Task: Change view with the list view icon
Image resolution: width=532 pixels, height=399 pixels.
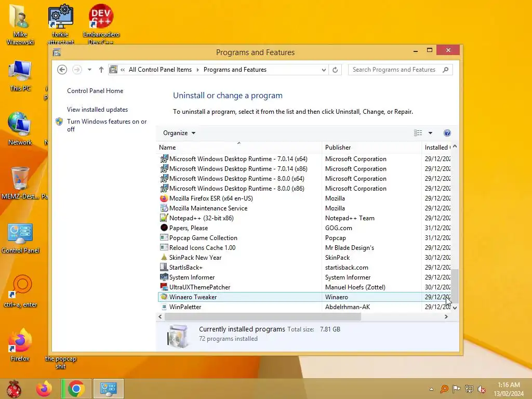Action: pos(418,133)
